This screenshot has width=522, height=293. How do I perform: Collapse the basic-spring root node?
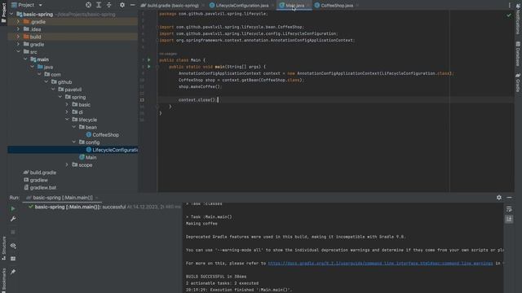coord(11,15)
